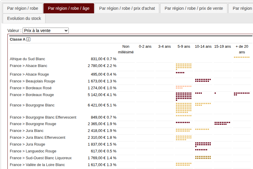Click Bordeaux Rouge 5-9 ans dark red squares
The image size is (253, 169).
tap(184, 96)
